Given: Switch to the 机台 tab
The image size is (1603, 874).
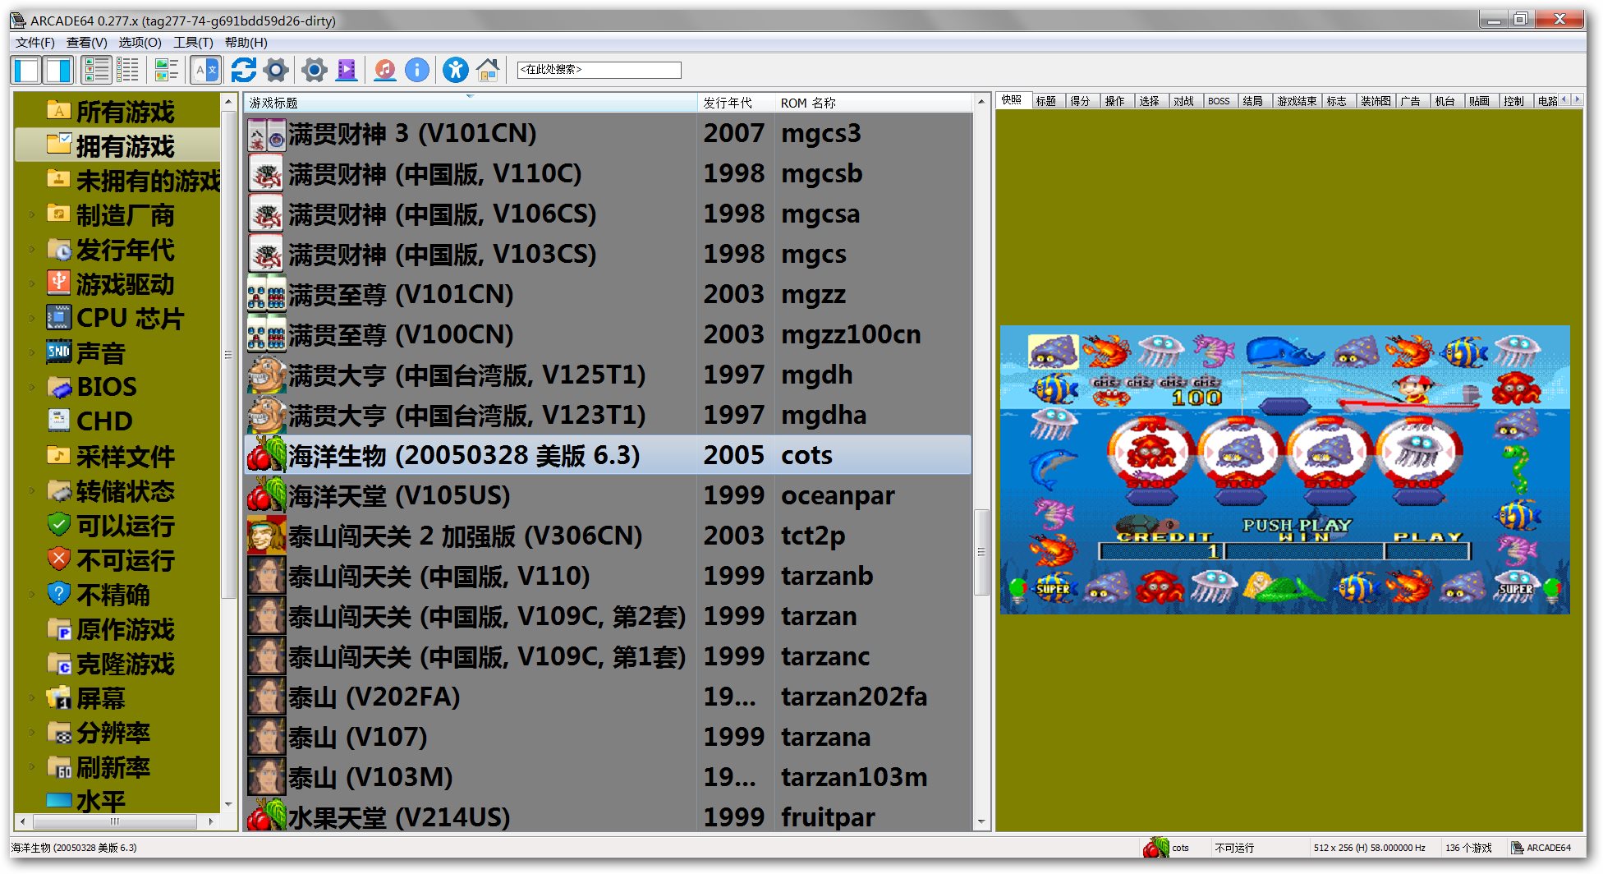Looking at the screenshot, I should 1445,101.
